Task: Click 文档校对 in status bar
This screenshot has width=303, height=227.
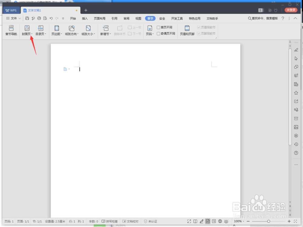Action: (x=130, y=221)
